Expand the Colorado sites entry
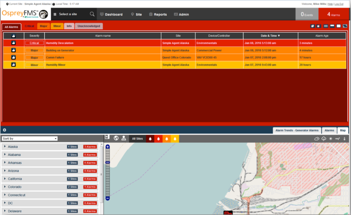351x215 pixels. pyautogui.click(x=4, y=187)
